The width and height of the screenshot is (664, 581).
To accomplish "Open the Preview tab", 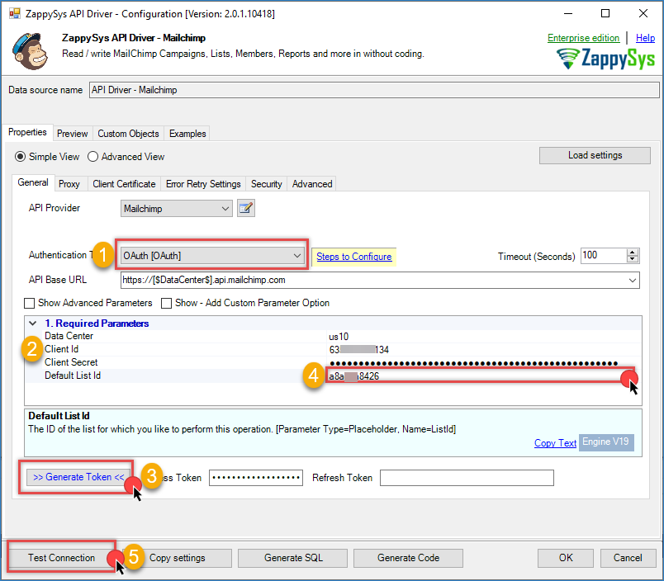I will [x=73, y=134].
